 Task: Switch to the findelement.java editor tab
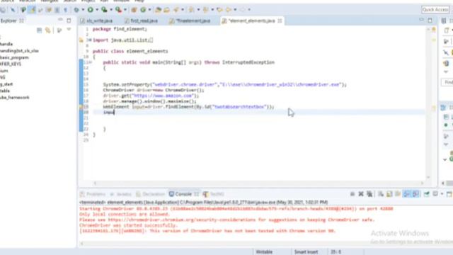(x=190, y=21)
